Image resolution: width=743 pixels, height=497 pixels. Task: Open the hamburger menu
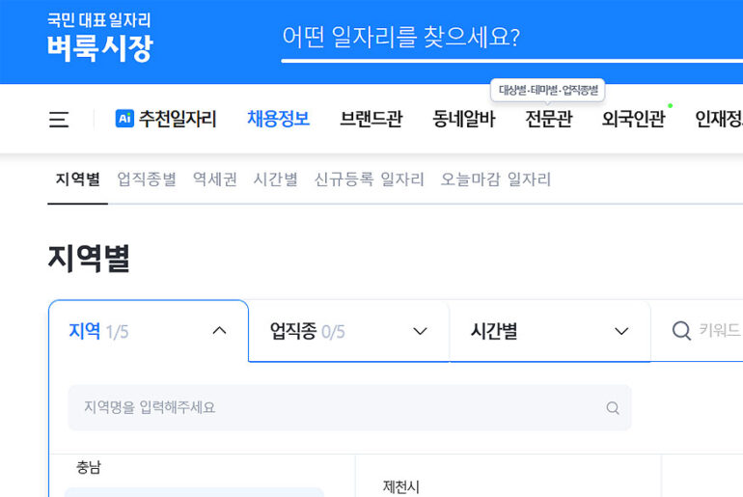tap(59, 120)
